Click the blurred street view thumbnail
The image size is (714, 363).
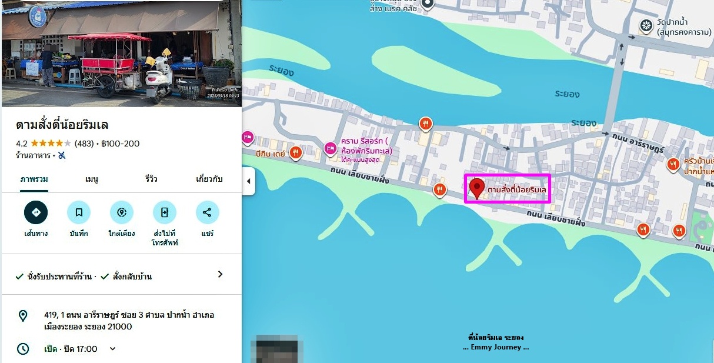(277, 349)
